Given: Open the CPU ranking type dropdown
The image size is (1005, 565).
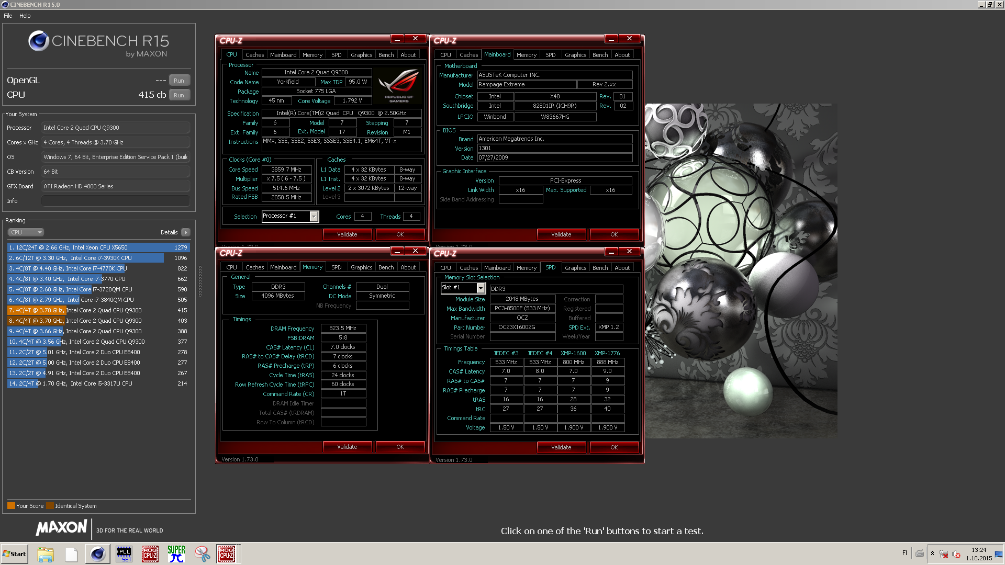Looking at the screenshot, I should coord(26,232).
